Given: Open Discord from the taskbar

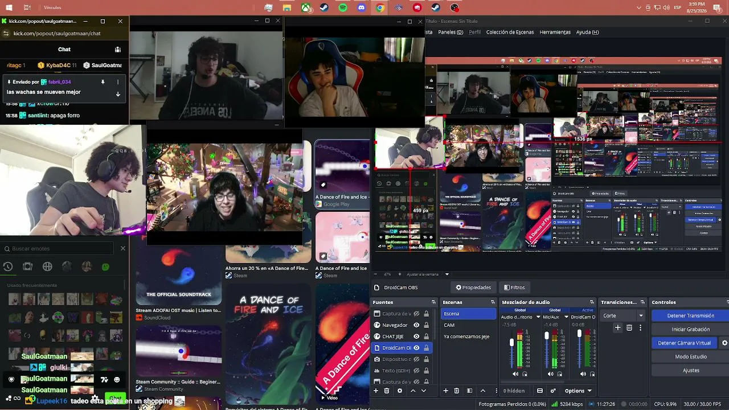Looking at the screenshot, I should 362,8.
